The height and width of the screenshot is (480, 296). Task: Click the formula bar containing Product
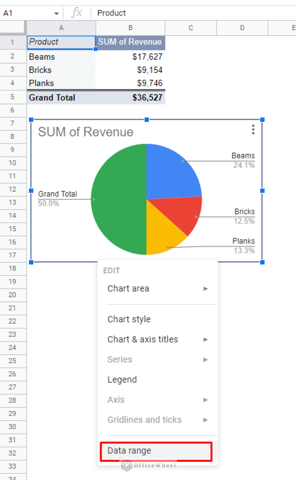(x=193, y=13)
